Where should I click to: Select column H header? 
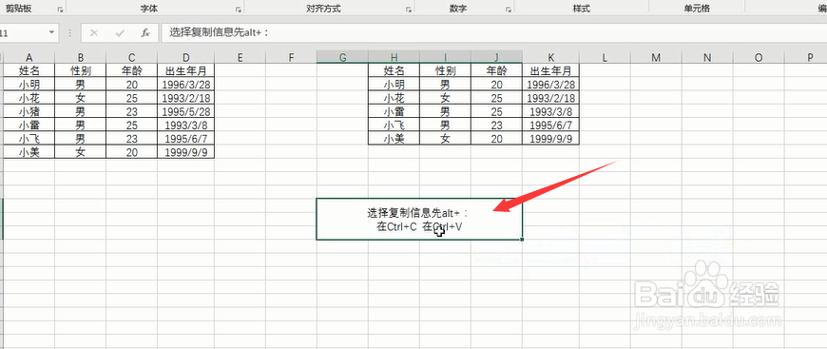[x=394, y=58]
